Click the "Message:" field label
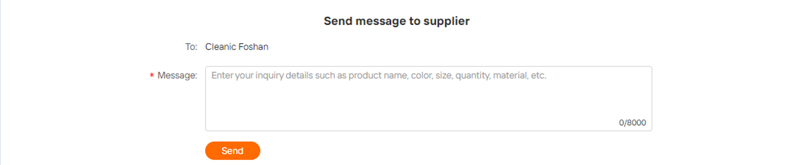This screenshot has width=792, height=165. point(177,76)
